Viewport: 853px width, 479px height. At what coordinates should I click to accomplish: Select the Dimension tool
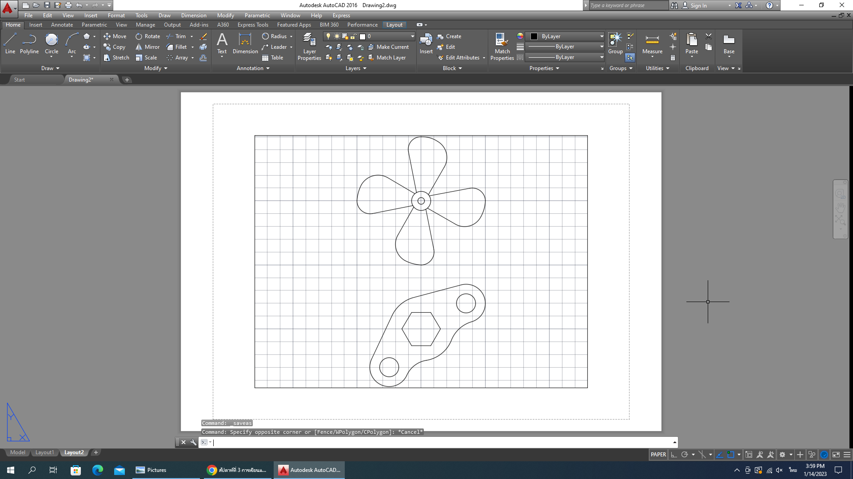[245, 43]
